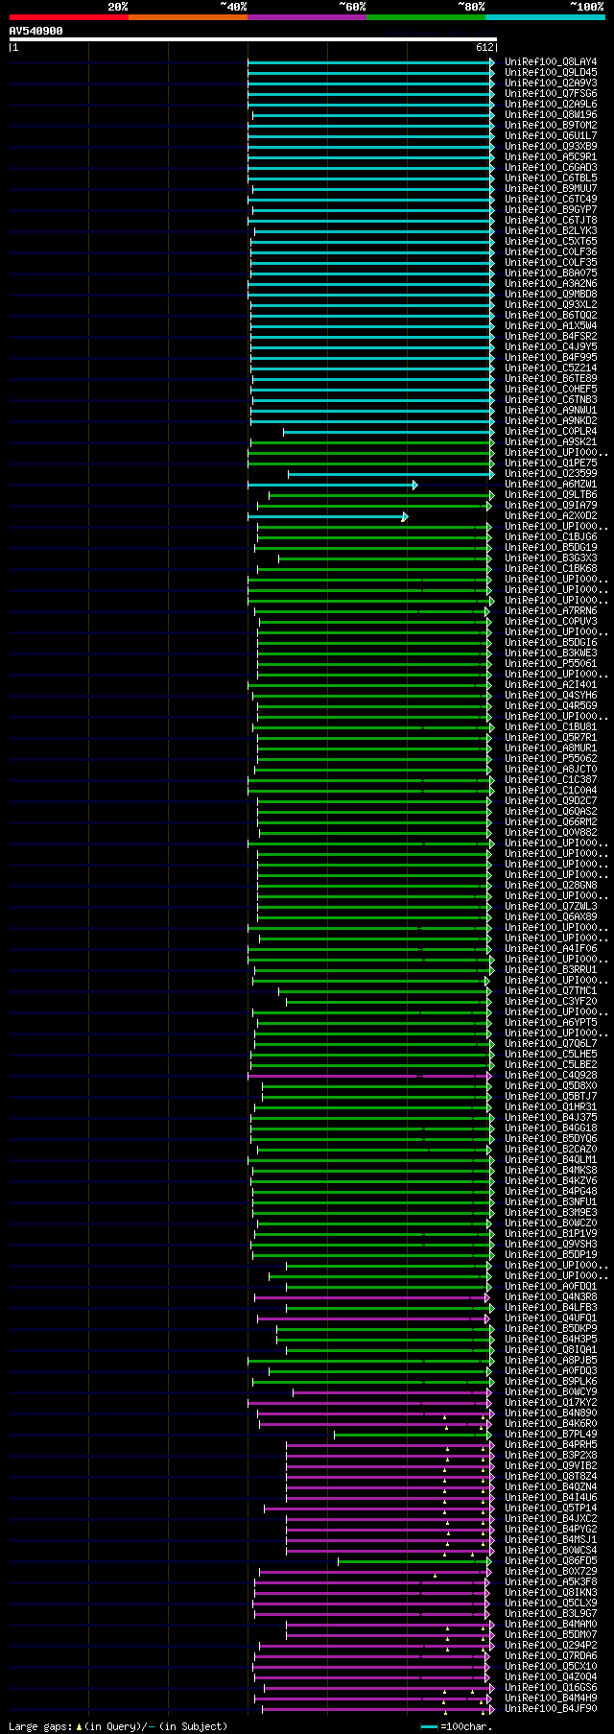
Task: Click the UniRef100_B8A075 label
Action: point(551,273)
